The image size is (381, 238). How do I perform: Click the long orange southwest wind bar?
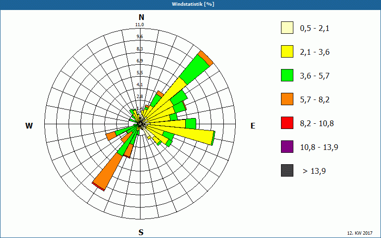108,171
